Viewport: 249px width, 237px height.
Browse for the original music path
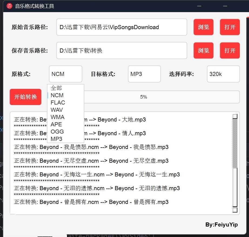coord(203,27)
